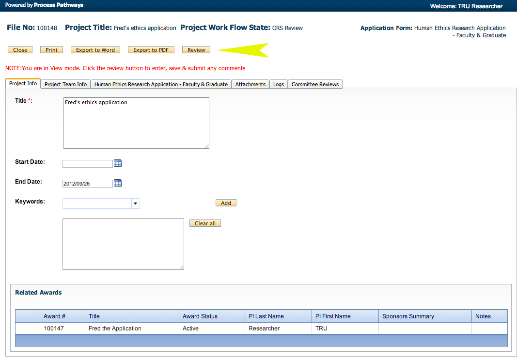Screen dimensions: 517x360
Task: Open the Start Date calendar picker icon
Action: [x=118, y=163]
